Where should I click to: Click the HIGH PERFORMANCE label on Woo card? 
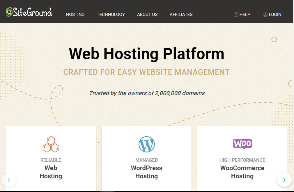click(x=242, y=160)
